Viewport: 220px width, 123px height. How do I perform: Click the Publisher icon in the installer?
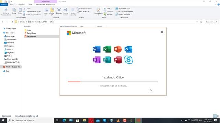coord(107,60)
